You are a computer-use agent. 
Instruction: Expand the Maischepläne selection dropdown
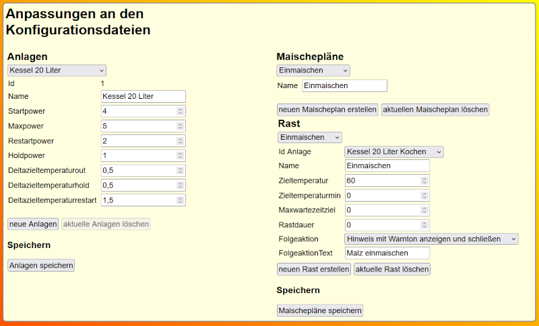click(x=313, y=71)
